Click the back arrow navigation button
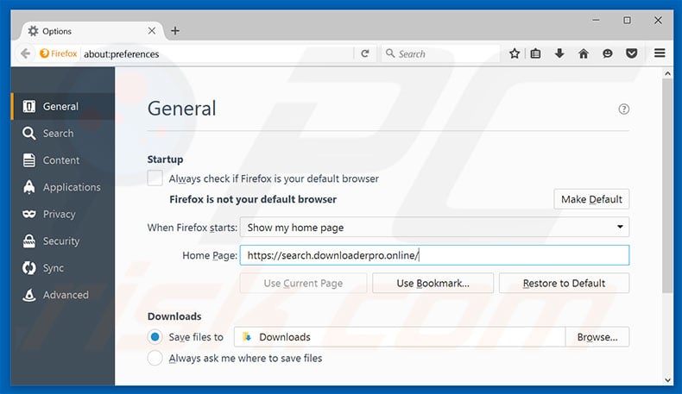Viewport: 682px width, 394px height. (x=25, y=53)
